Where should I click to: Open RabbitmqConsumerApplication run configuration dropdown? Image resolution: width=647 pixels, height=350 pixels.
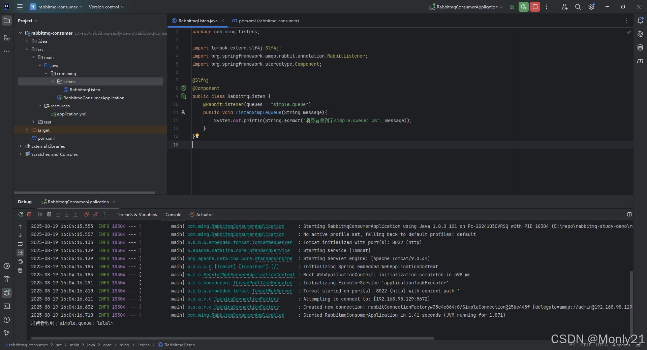[x=466, y=7]
